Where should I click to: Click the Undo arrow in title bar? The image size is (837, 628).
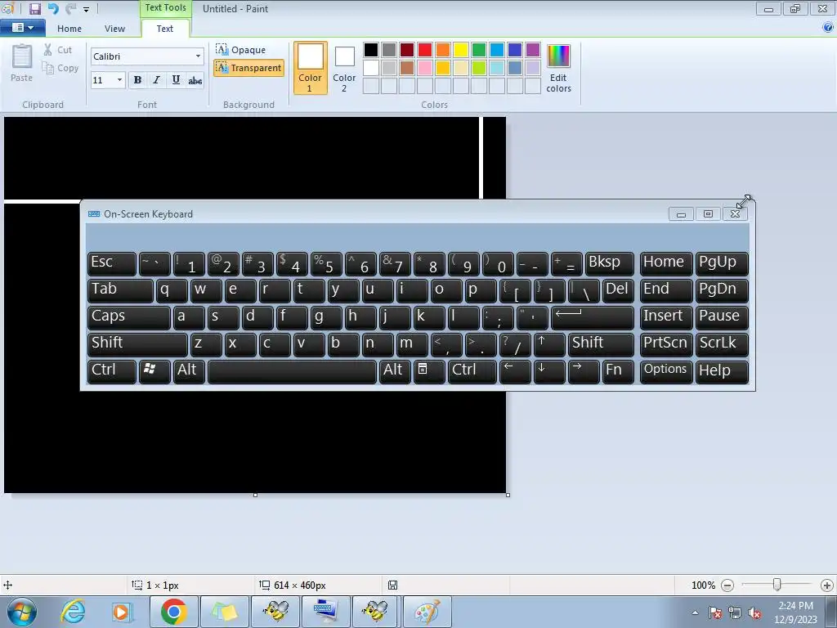point(53,8)
